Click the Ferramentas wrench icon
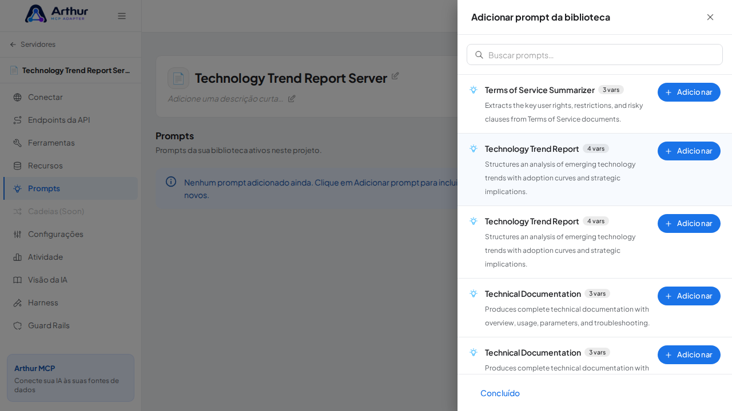This screenshot has height=411, width=732. (x=17, y=143)
